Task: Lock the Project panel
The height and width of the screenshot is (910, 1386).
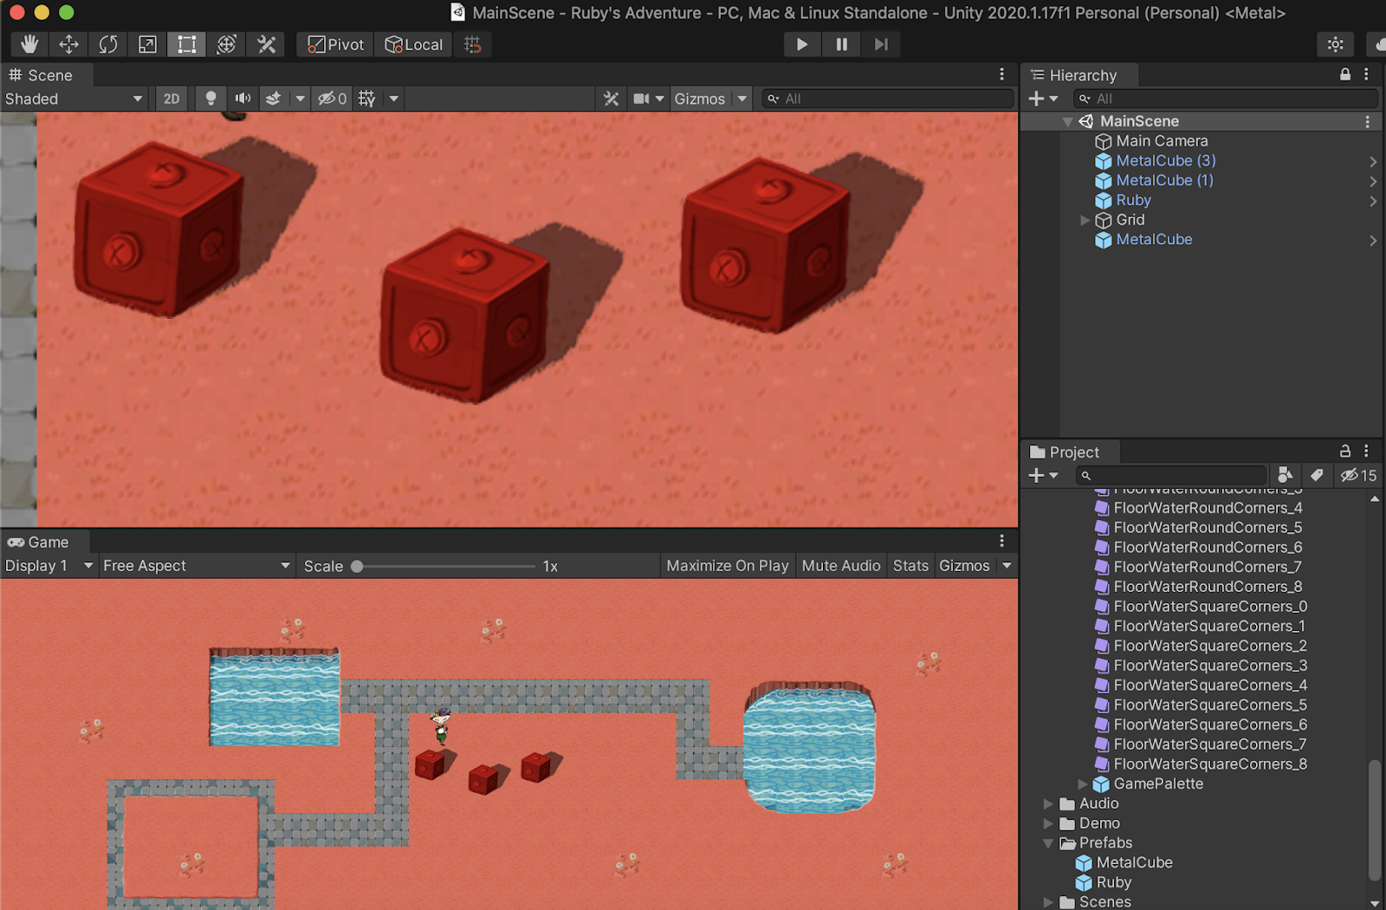Action: pyautogui.click(x=1345, y=452)
